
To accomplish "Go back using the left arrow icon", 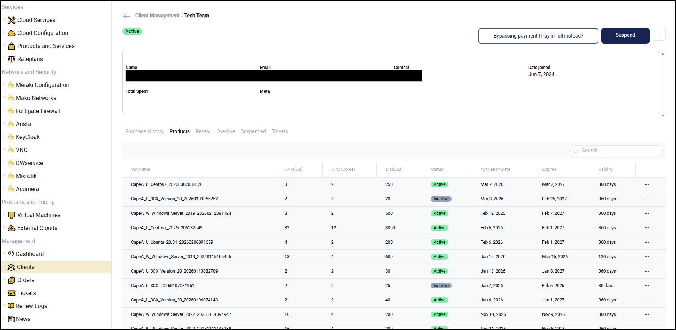I will tap(126, 16).
